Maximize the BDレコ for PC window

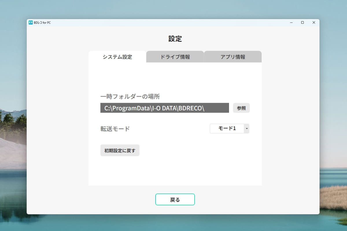pos(302,22)
